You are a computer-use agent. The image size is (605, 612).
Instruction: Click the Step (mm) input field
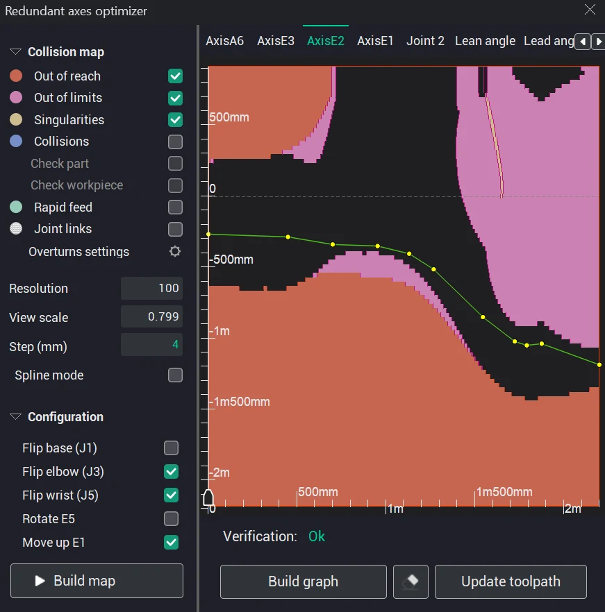[x=151, y=345]
